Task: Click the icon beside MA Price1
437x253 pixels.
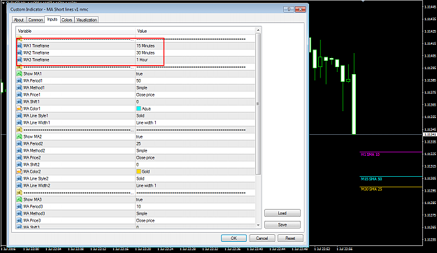Action: pos(20,95)
